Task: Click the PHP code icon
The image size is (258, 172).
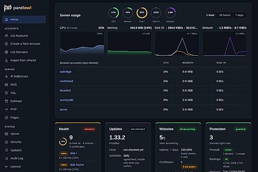Action: pos(7,109)
